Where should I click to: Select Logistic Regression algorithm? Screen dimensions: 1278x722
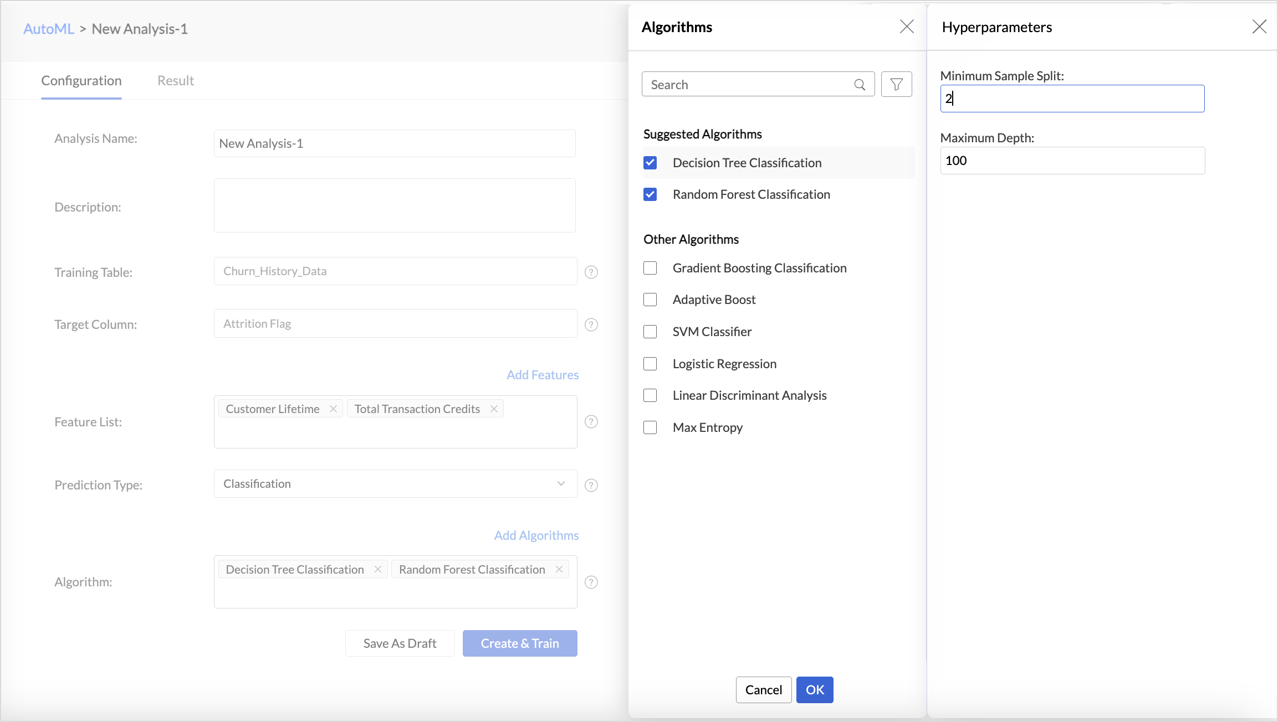point(650,364)
